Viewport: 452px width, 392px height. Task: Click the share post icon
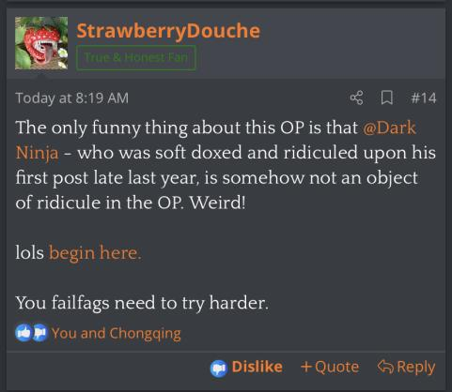point(357,98)
